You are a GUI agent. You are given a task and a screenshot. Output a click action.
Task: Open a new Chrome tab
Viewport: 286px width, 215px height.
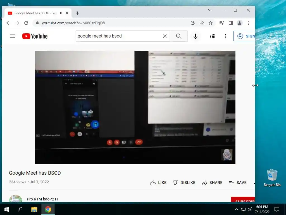78,13
